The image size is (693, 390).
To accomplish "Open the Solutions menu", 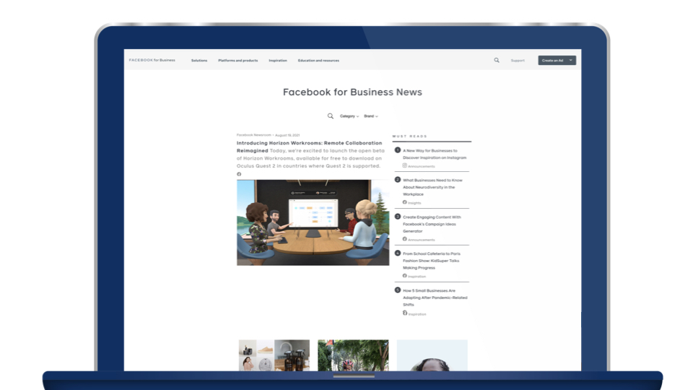I will click(x=199, y=61).
